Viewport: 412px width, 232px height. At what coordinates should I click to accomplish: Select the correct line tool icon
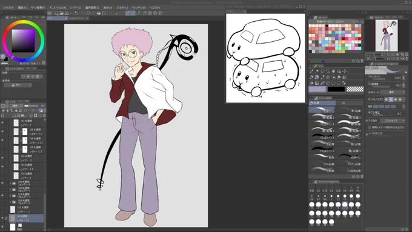click(345, 83)
